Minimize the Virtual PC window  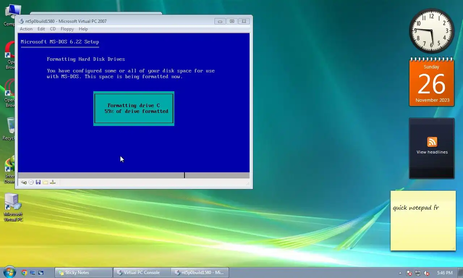[x=220, y=21]
